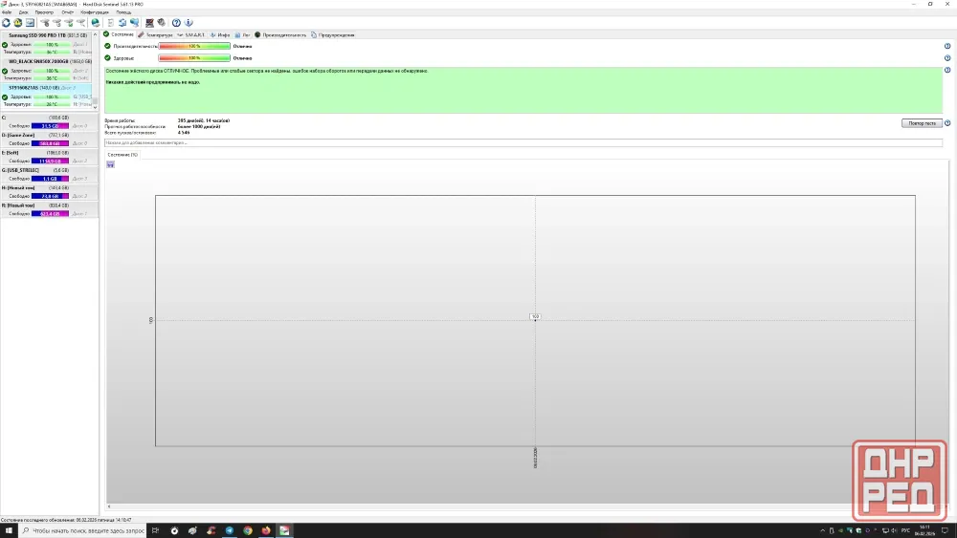Select the D: [Game Zone] partition
Image resolution: width=957 pixels, height=538 pixels.
(x=49, y=139)
